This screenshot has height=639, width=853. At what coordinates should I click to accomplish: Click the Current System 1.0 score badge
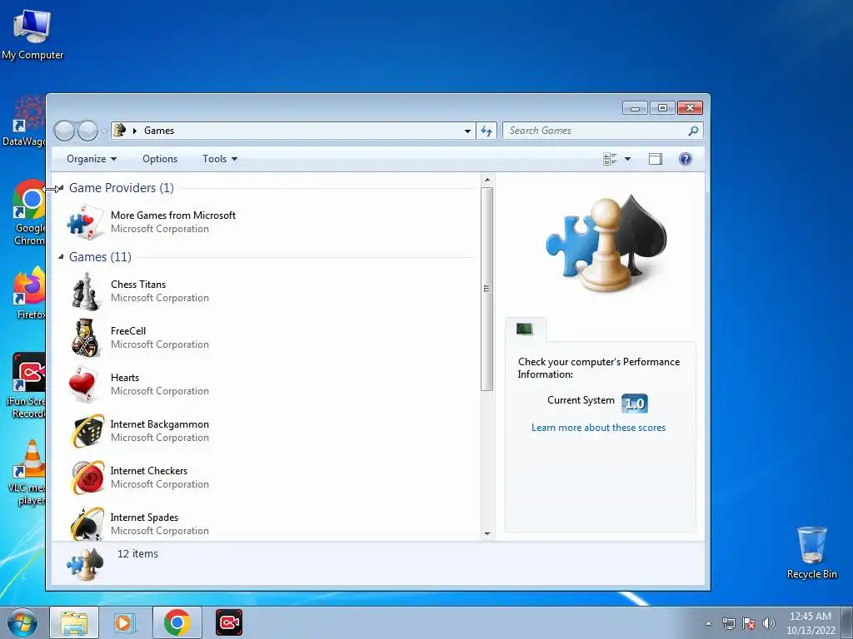[634, 404]
